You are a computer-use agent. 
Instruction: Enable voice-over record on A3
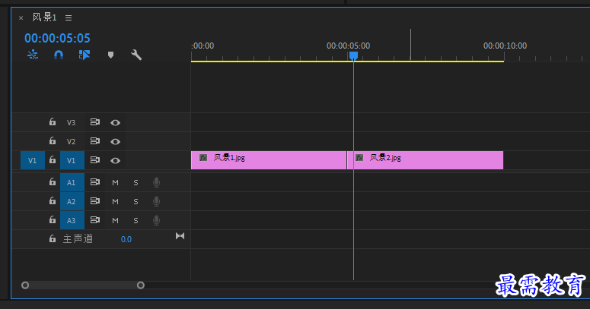pos(157,220)
